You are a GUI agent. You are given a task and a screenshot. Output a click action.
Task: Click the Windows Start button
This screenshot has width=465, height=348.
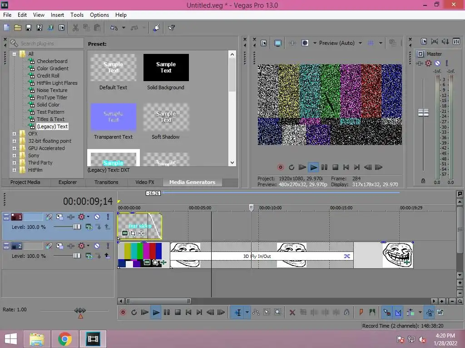point(11,339)
